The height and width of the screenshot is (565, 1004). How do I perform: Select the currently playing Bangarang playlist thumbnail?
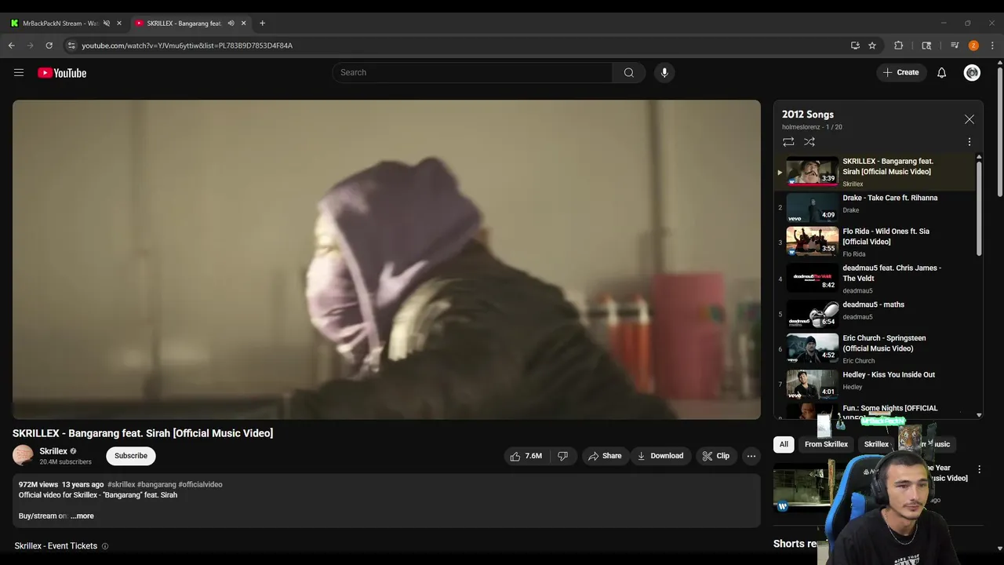click(813, 171)
